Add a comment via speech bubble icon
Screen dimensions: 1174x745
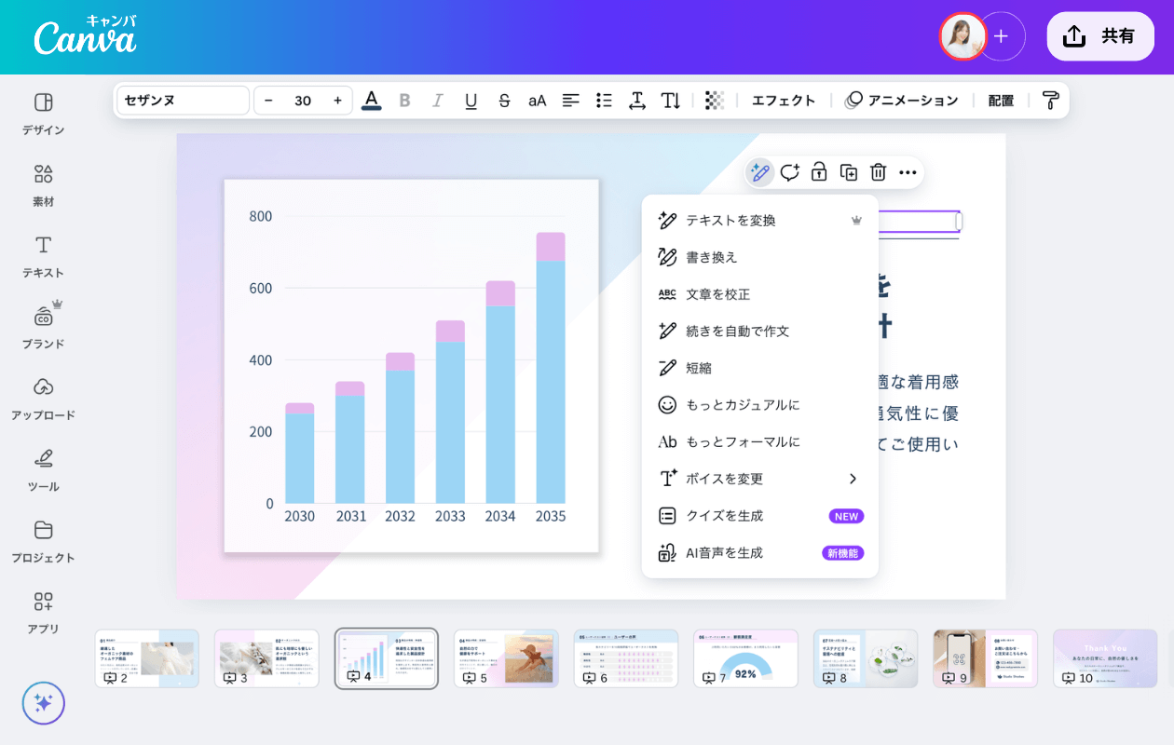789,172
